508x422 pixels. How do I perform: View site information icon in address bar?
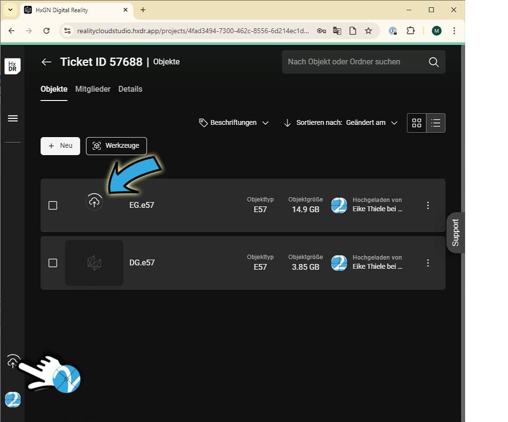tap(67, 31)
